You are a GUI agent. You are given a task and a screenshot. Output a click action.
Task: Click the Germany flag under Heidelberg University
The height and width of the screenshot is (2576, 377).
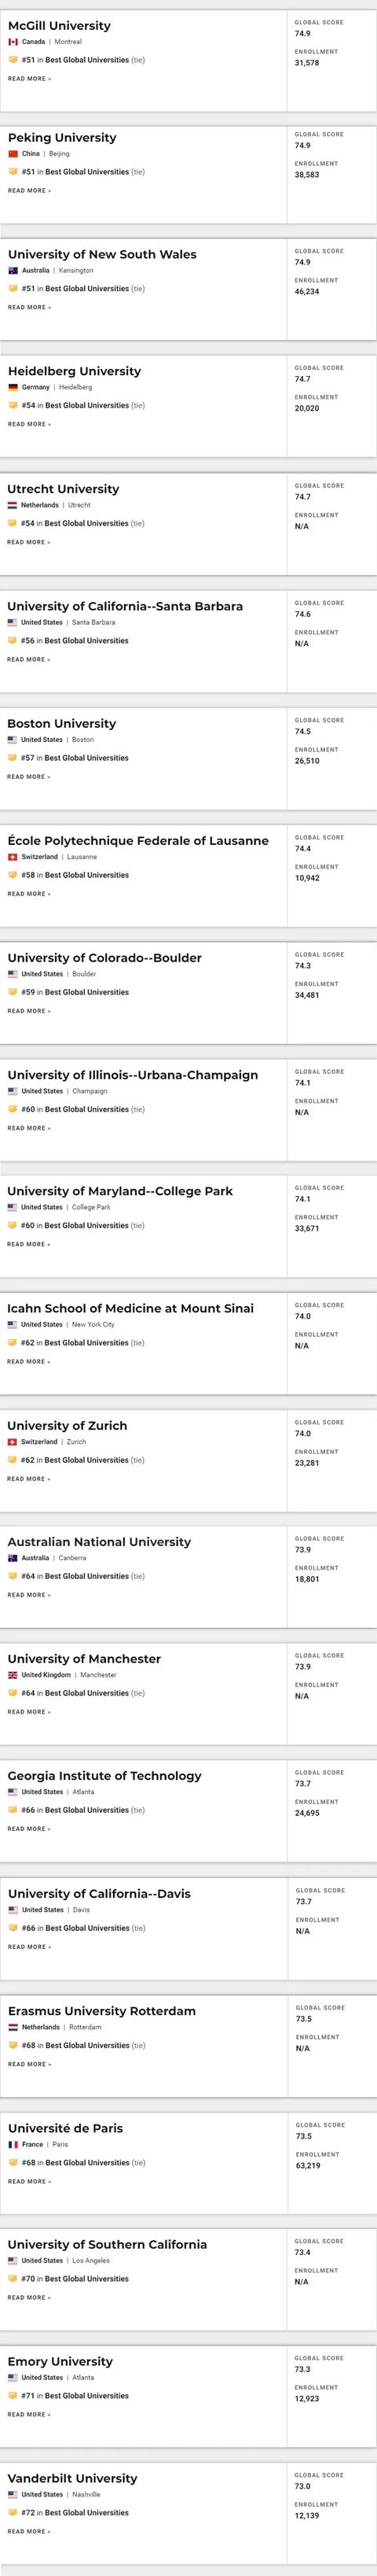click(x=13, y=387)
